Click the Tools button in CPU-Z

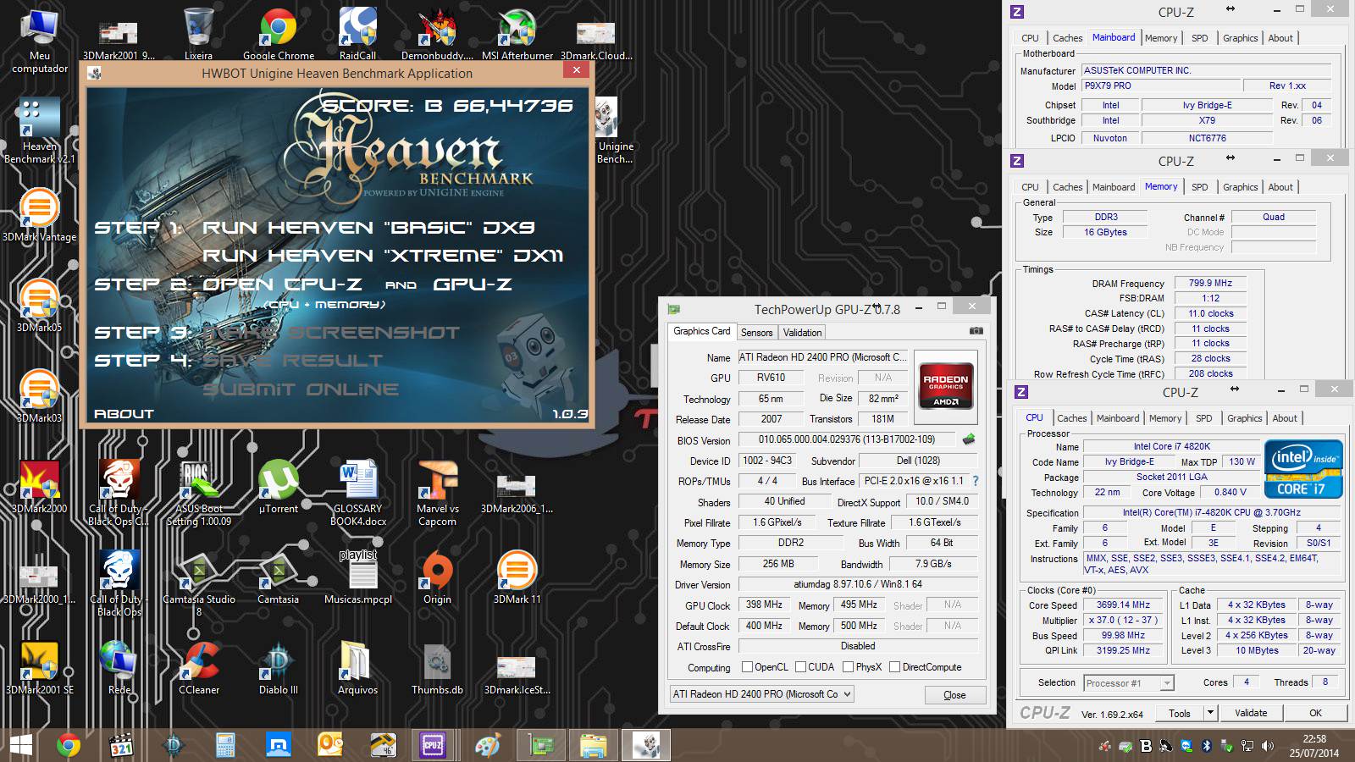[x=1179, y=713]
